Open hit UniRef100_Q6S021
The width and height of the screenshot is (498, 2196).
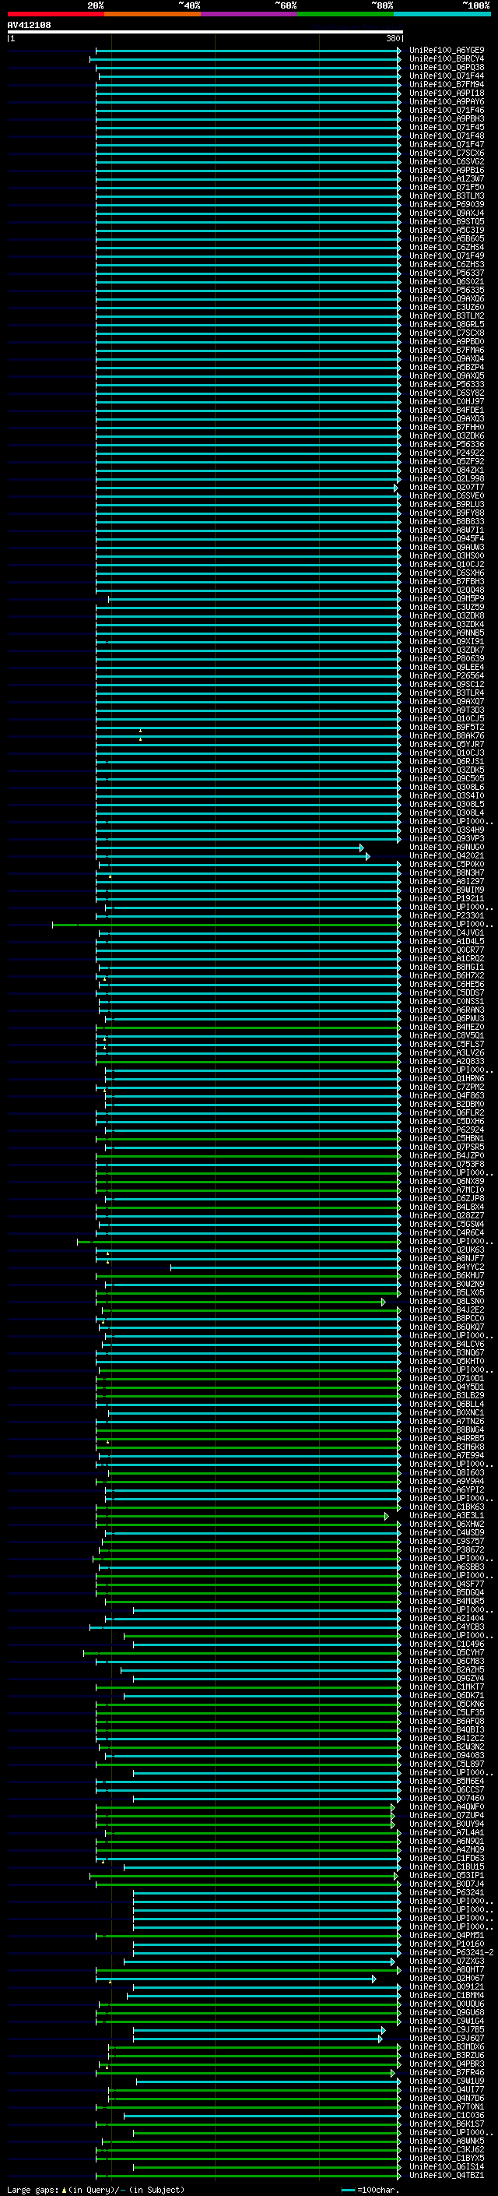(447, 281)
